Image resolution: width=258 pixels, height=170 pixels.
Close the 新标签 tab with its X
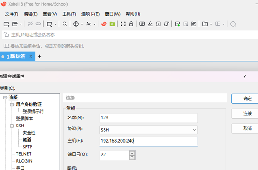tap(31, 56)
